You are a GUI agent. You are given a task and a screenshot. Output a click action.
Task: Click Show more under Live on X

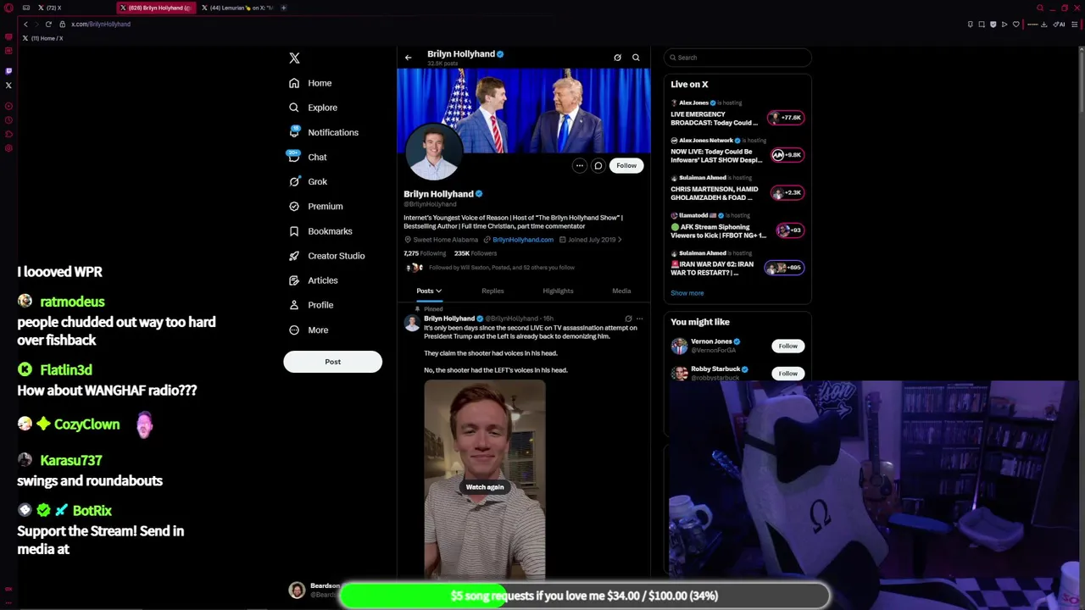687,293
